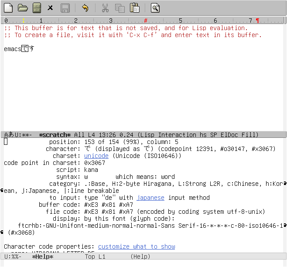Click the 'GNU-Unifont' font description line

(150, 226)
